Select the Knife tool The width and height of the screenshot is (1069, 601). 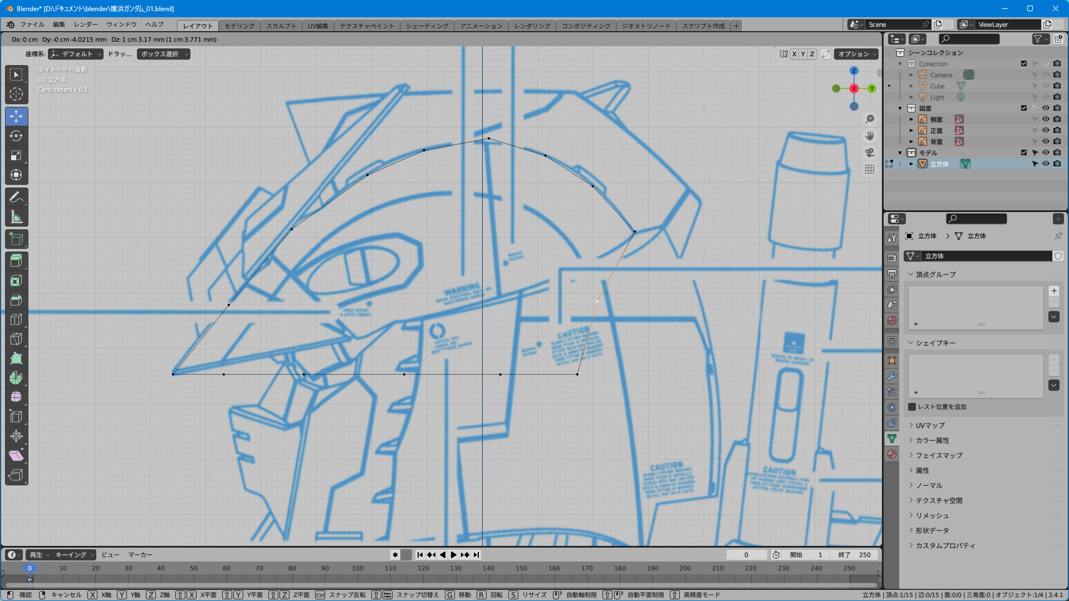pyautogui.click(x=16, y=339)
